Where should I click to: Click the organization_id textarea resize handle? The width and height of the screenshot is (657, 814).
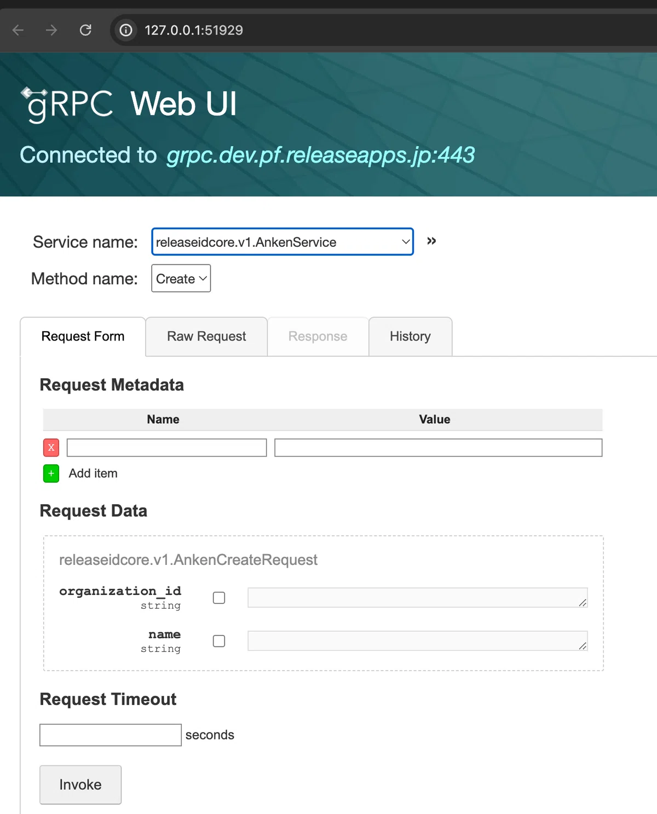tap(583, 603)
